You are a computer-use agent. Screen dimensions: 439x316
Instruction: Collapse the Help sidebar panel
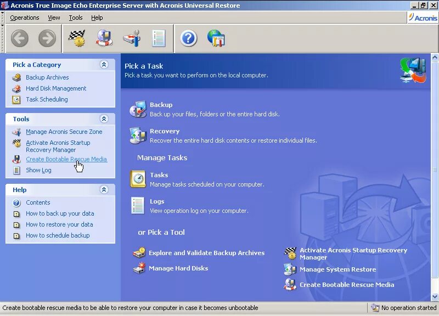104,190
